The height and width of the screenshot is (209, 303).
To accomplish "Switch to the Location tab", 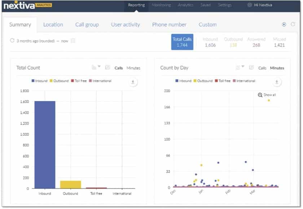I will [53, 24].
